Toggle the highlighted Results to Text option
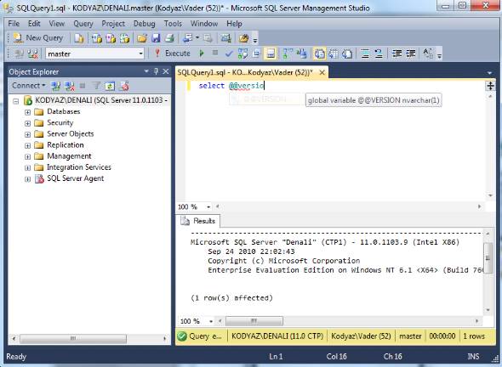 pyautogui.click(x=319, y=54)
